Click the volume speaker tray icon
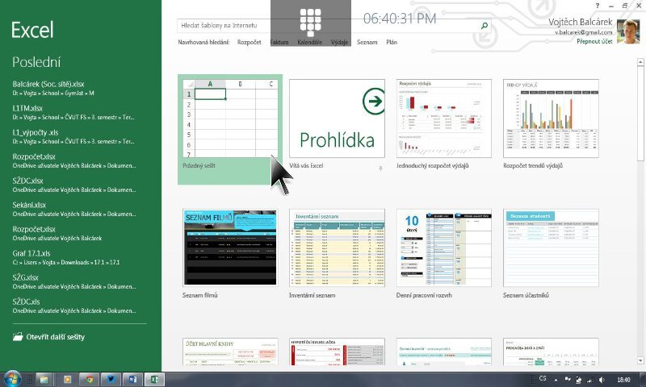Screen dimensions: 646x387 pyautogui.click(x=602, y=380)
